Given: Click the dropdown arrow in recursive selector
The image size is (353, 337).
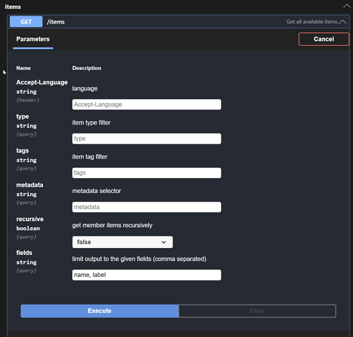Looking at the screenshot, I should point(164,242).
